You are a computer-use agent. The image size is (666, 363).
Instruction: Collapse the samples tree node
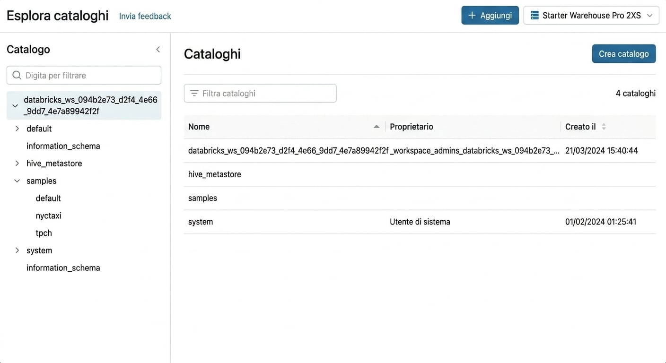click(17, 181)
